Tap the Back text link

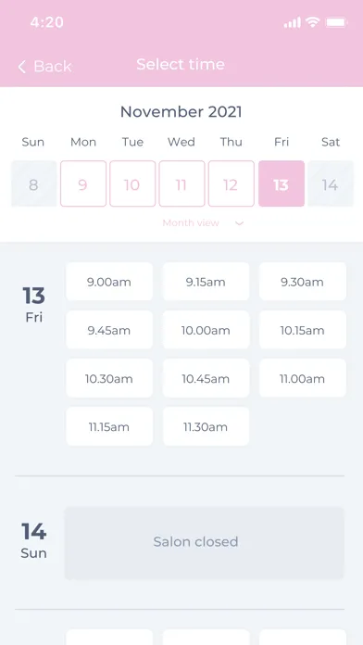click(x=53, y=66)
